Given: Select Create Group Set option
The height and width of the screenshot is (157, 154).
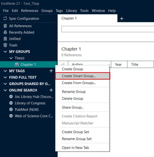Looking at the screenshot, I should click(x=82, y=132).
